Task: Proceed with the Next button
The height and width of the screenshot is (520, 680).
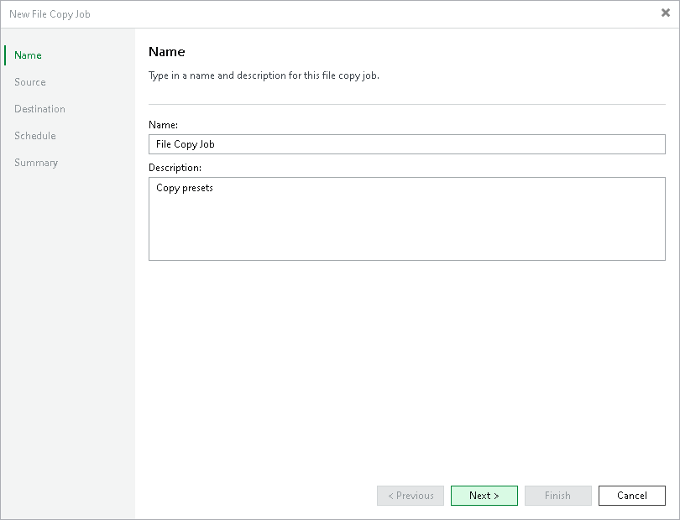Action: click(484, 496)
